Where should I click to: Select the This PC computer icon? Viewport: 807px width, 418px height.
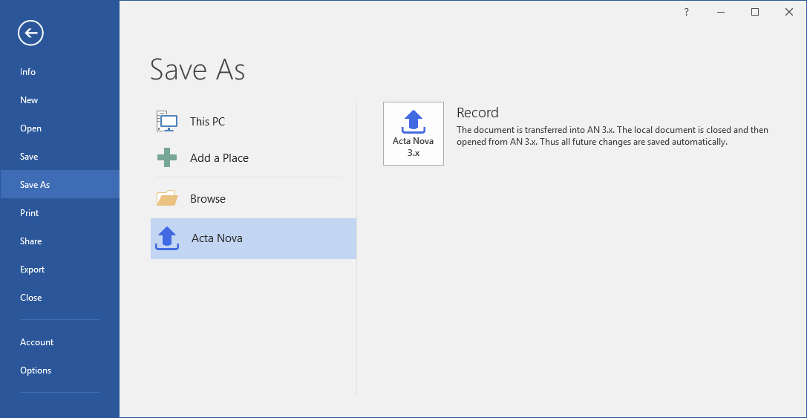[x=167, y=122]
